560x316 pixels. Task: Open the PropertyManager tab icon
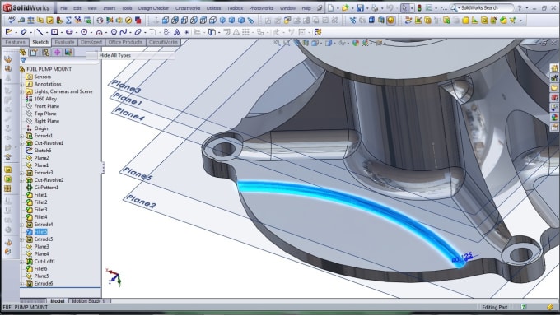pyautogui.click(x=34, y=53)
